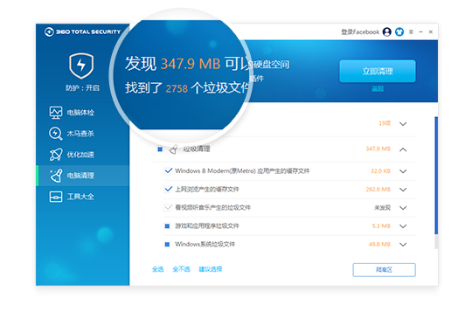Open the 隔离区 button
Image resolution: width=472 pixels, height=319 pixels.
(x=384, y=270)
